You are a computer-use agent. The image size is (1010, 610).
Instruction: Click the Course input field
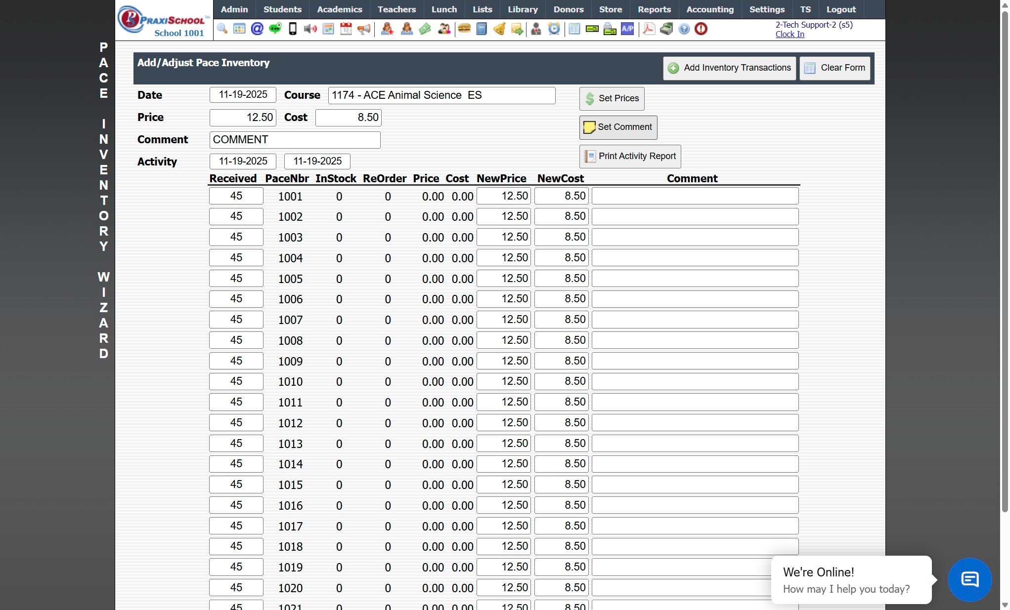(441, 95)
